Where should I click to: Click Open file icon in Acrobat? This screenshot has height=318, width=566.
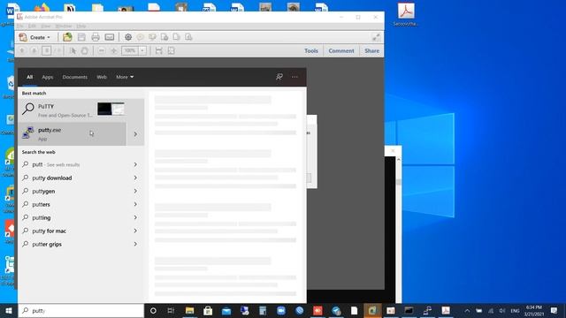click(67, 37)
